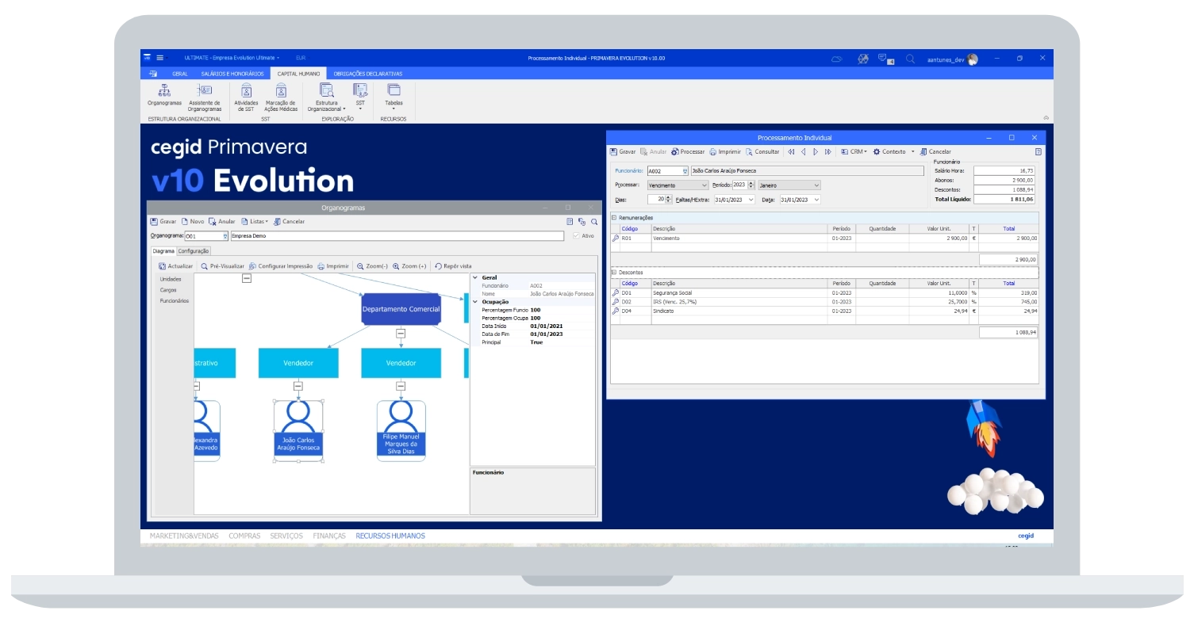Collapse the Descontos section

pyautogui.click(x=612, y=272)
